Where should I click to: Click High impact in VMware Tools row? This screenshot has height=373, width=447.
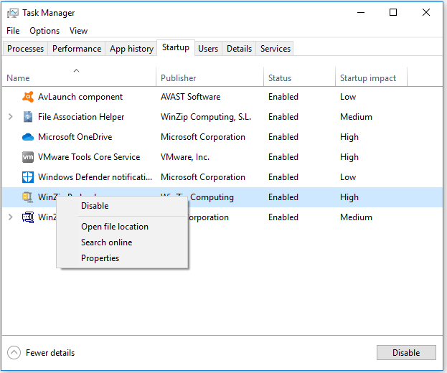click(349, 157)
